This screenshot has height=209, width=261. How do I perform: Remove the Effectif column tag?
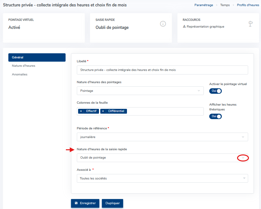point(81,111)
